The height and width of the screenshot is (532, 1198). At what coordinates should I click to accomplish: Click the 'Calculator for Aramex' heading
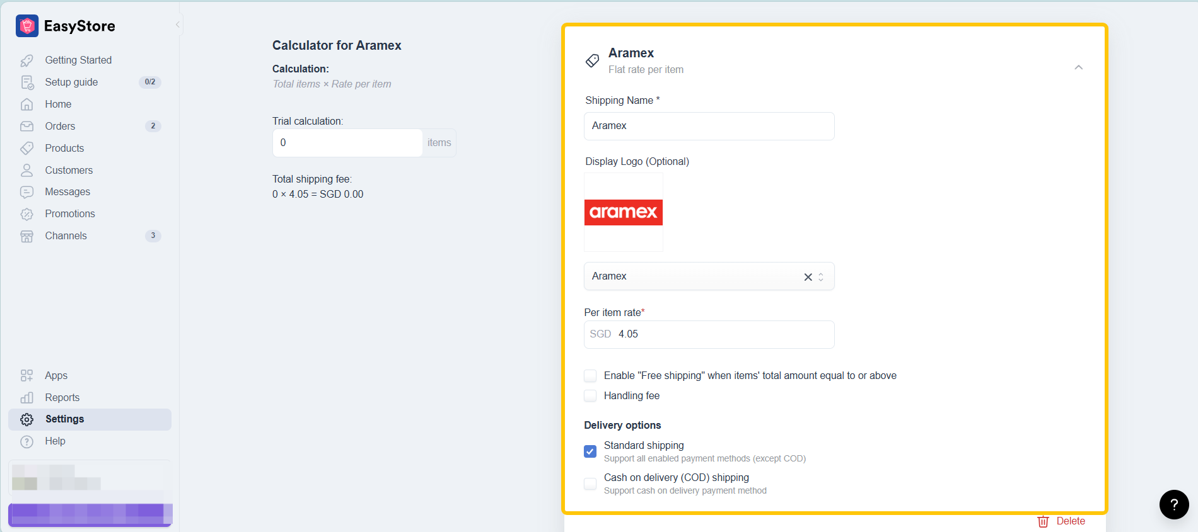point(337,46)
